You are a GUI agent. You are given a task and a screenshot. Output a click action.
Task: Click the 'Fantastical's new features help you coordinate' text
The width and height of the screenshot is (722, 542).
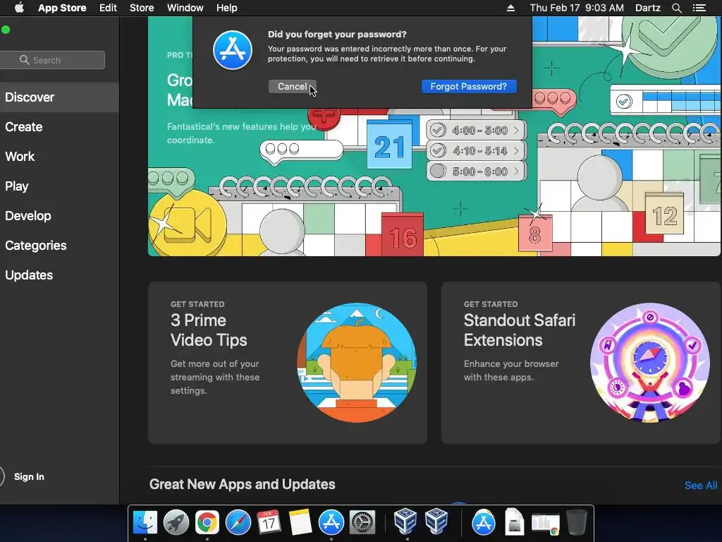241,133
